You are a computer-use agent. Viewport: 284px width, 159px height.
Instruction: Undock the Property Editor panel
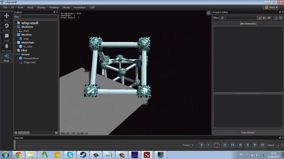click(x=280, y=12)
